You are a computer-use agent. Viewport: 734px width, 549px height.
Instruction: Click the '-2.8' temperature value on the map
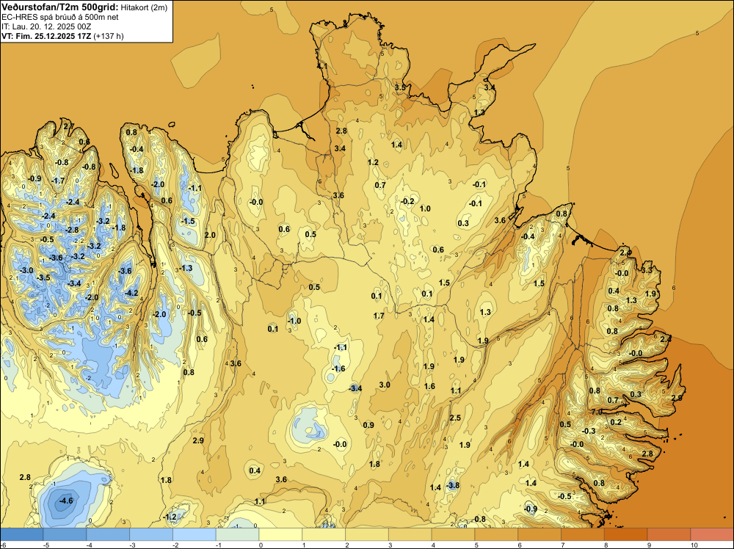point(72,230)
